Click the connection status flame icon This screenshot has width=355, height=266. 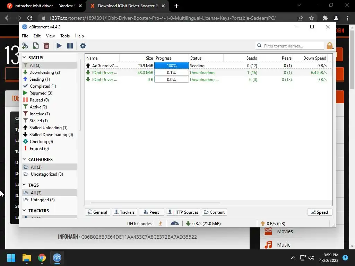(161, 223)
